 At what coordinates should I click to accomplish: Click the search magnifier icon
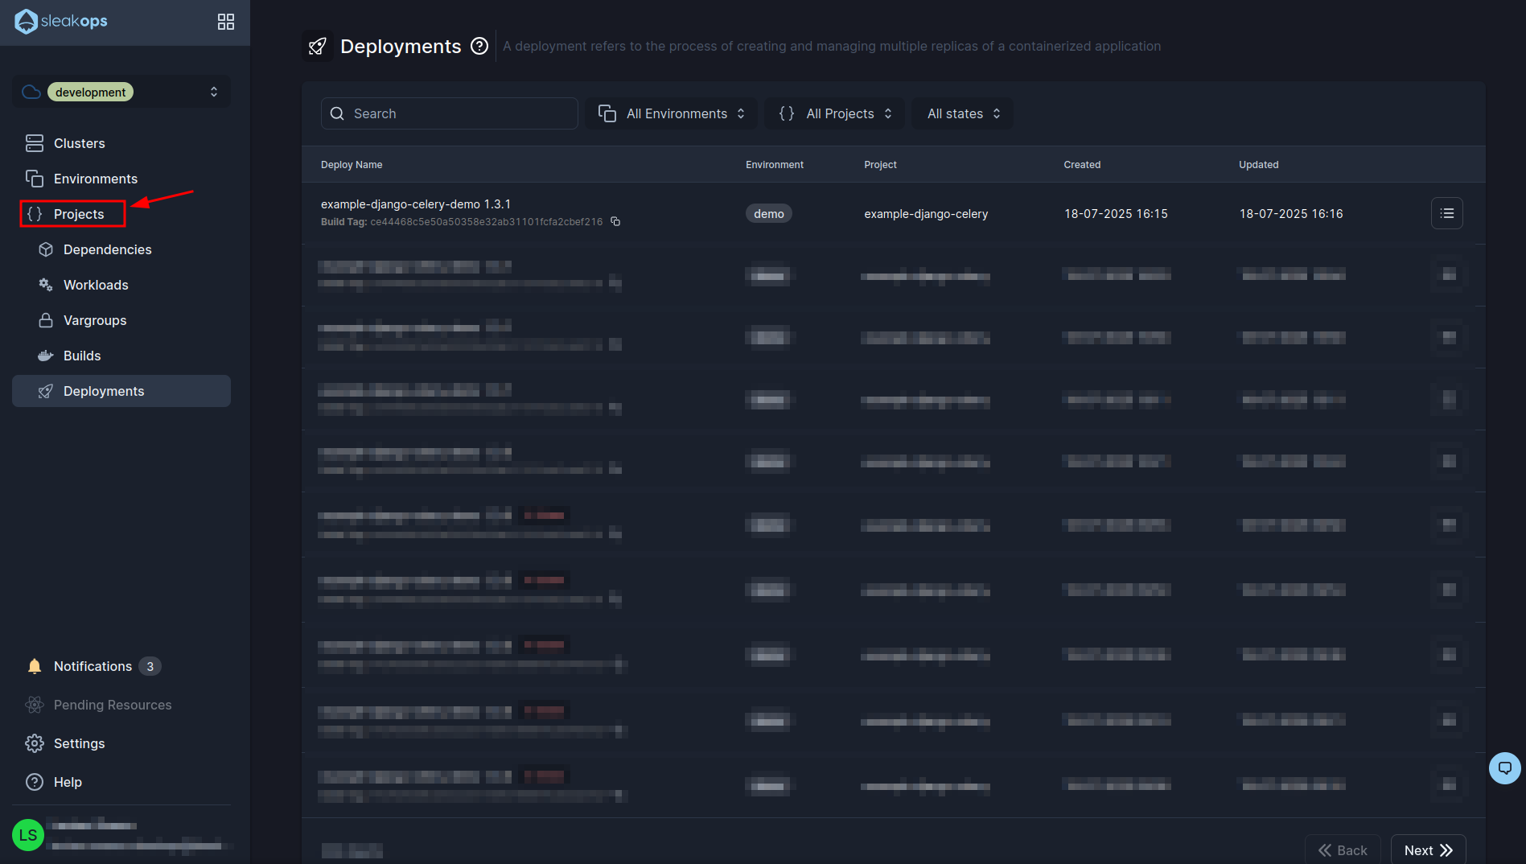point(338,113)
